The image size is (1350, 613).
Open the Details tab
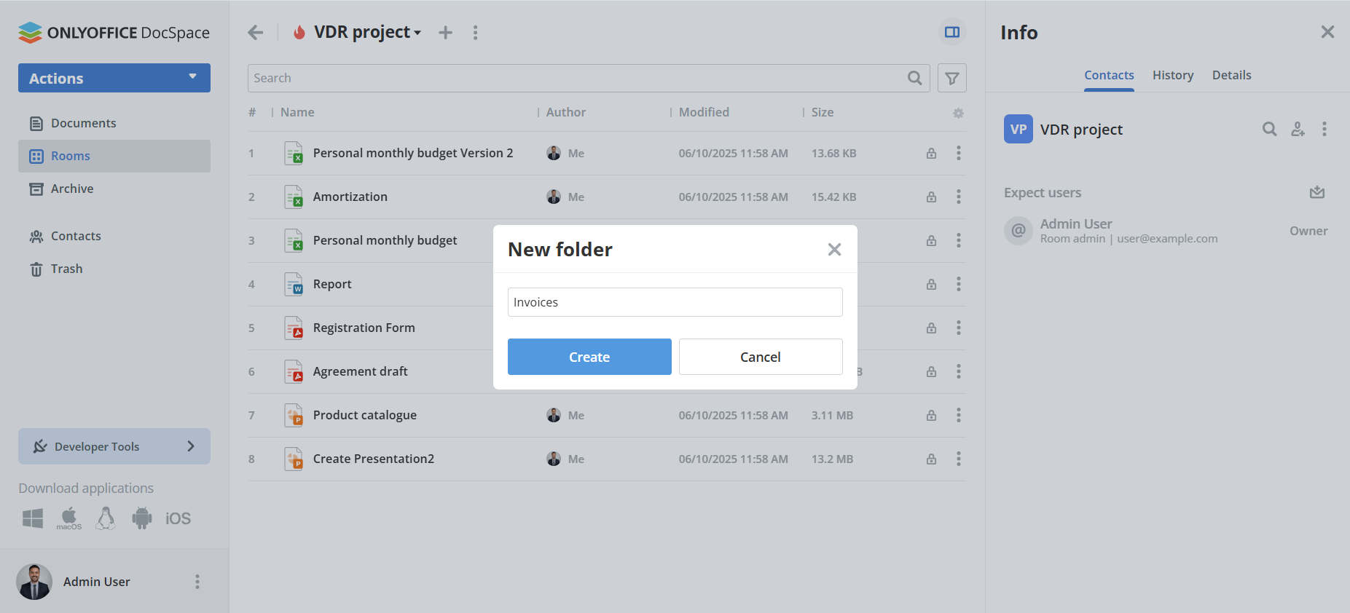pos(1231,76)
